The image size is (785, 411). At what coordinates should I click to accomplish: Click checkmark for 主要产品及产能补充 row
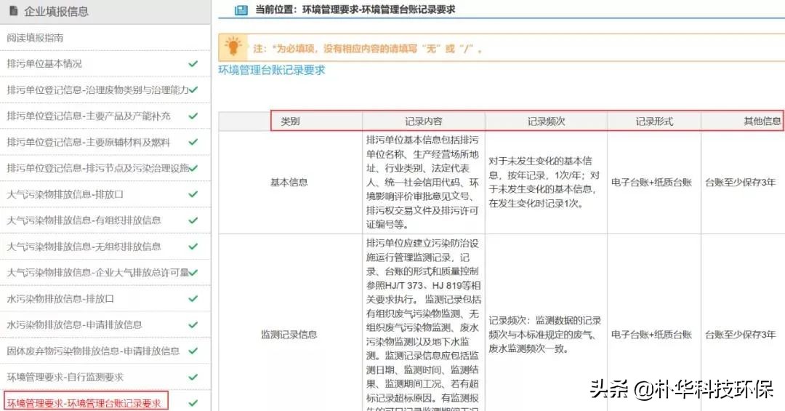193,116
